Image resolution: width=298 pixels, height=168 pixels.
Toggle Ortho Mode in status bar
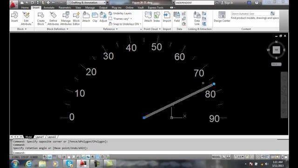(x=59, y=157)
